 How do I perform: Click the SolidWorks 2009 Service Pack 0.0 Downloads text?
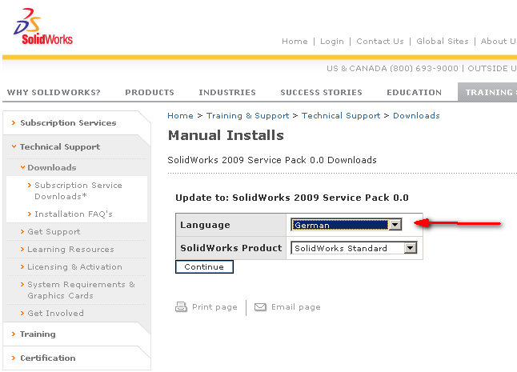pyautogui.click(x=272, y=160)
